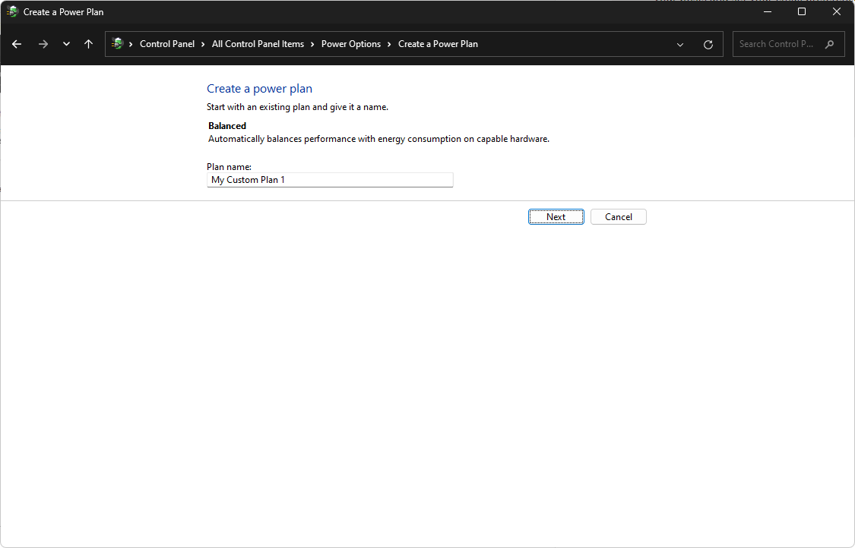This screenshot has width=855, height=548.
Task: Click the power plan icon in the title bar
Action: [x=13, y=11]
